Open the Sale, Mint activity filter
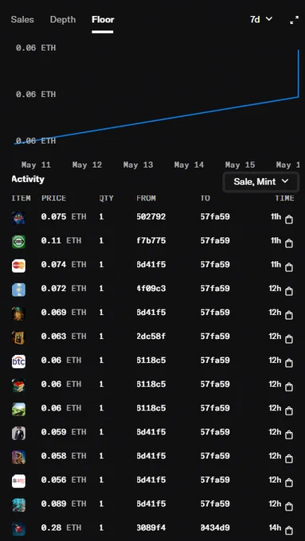The height and width of the screenshot is (541, 305). pos(260,181)
